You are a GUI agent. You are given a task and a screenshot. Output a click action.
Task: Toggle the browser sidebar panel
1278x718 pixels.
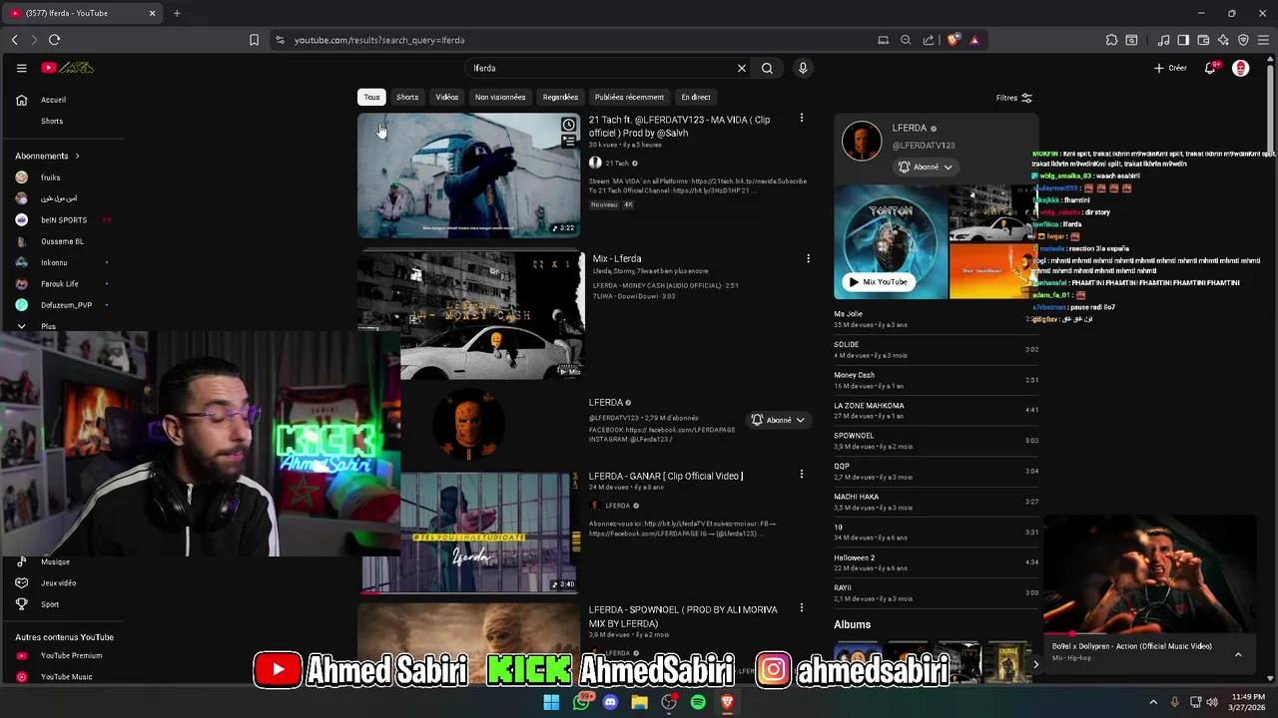(x=1183, y=40)
